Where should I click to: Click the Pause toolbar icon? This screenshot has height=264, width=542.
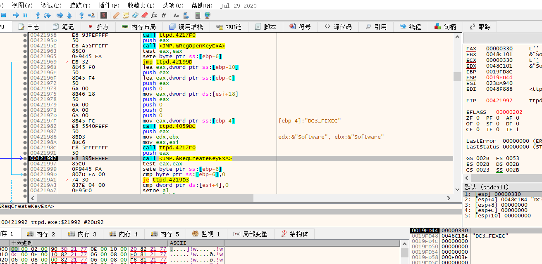click(25, 15)
